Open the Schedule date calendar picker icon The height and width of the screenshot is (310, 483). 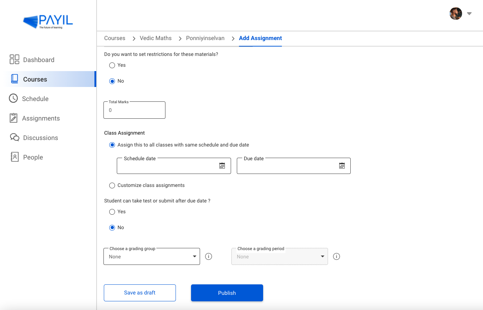(222, 166)
